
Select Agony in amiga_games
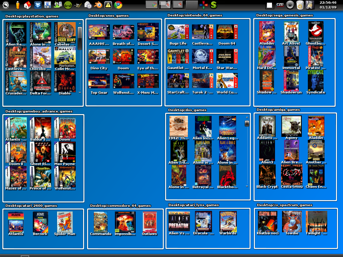point(291,127)
